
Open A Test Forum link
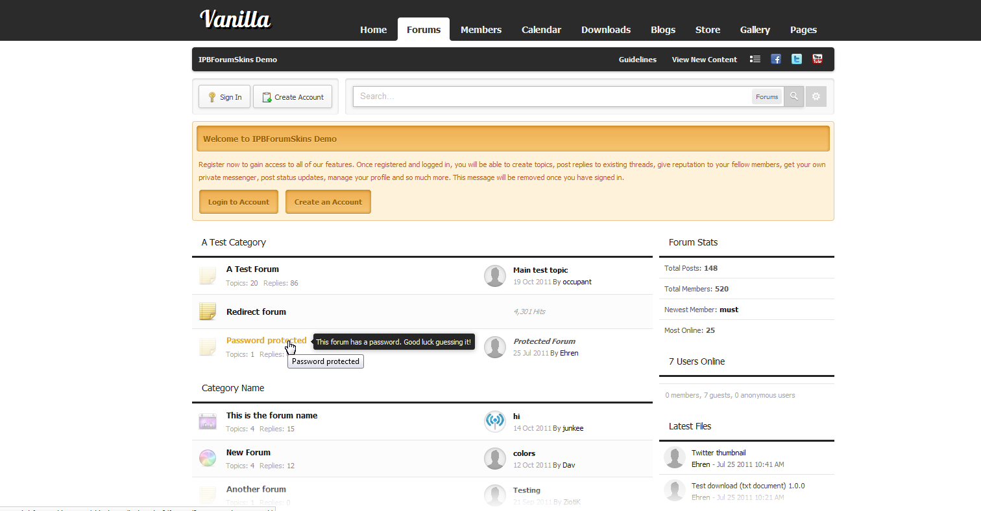[x=252, y=269]
